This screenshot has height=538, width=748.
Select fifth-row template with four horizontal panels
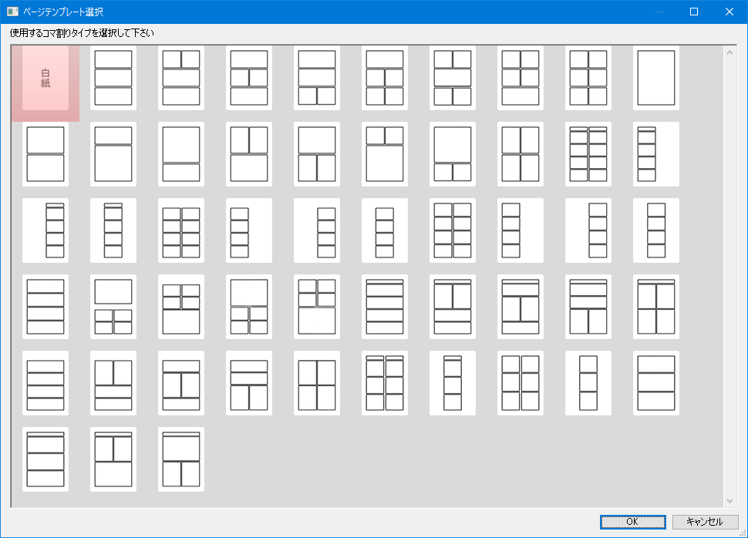tap(45, 383)
